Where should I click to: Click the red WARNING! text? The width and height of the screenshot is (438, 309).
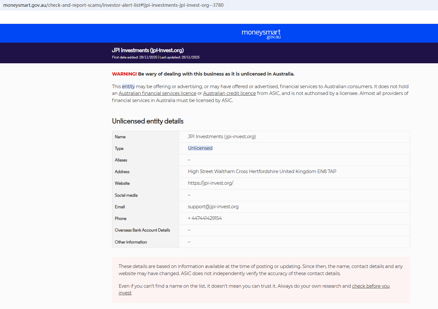click(x=124, y=74)
